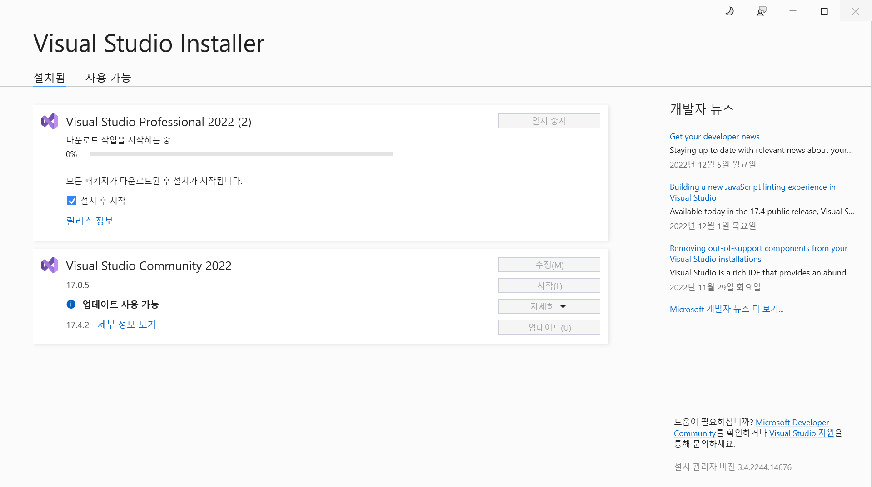
Task: Open Microsoft 개발자 뉴스 더 보기 link
Action: (x=727, y=309)
